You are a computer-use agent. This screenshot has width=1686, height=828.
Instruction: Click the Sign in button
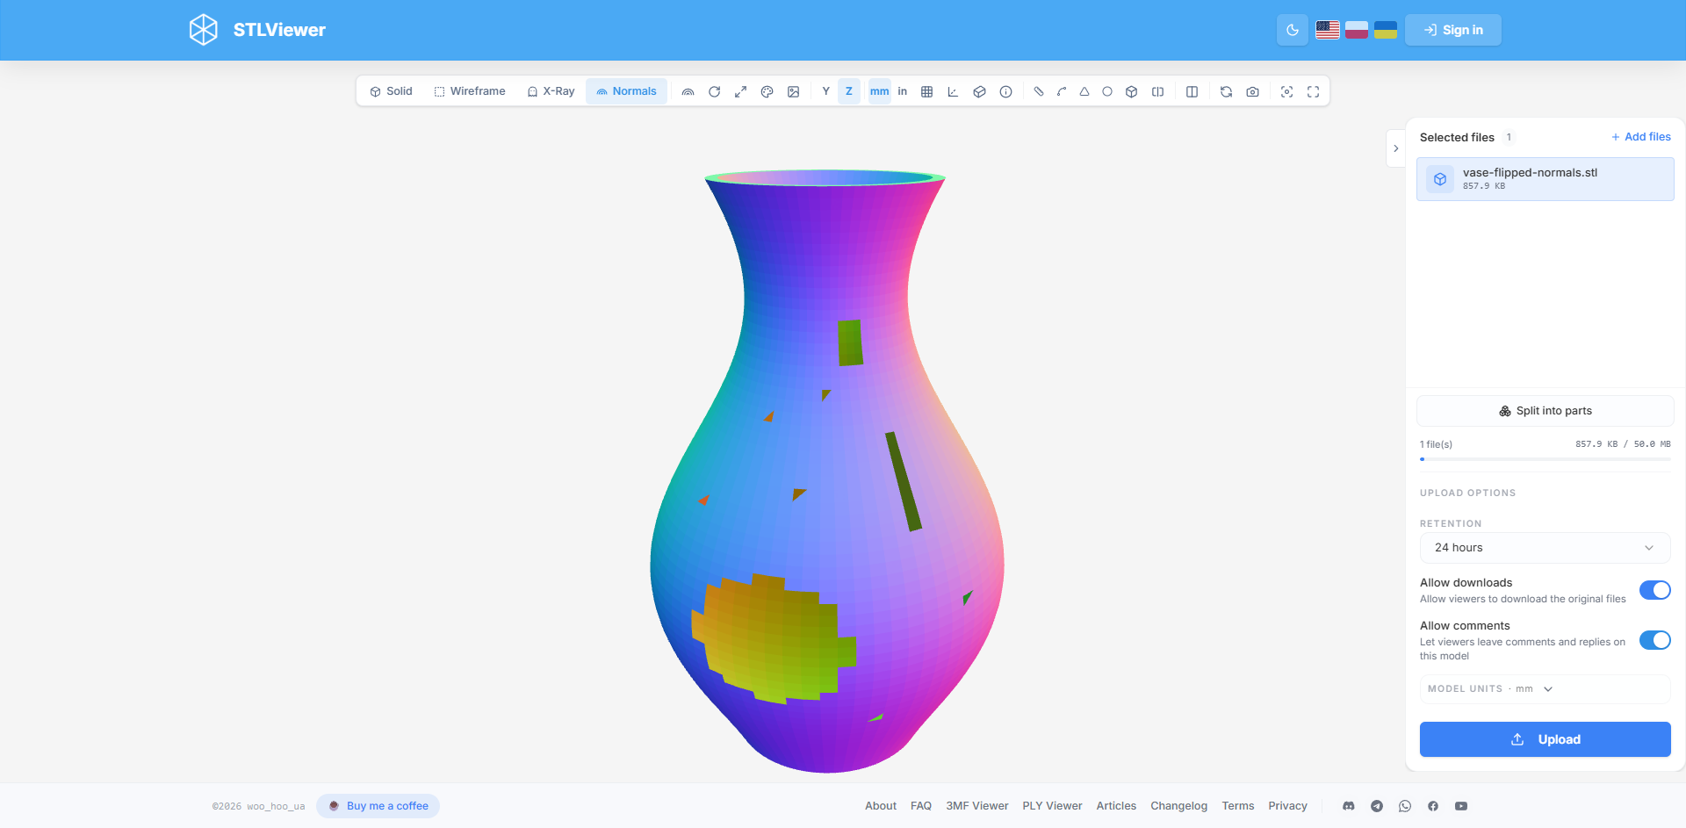[1453, 30]
